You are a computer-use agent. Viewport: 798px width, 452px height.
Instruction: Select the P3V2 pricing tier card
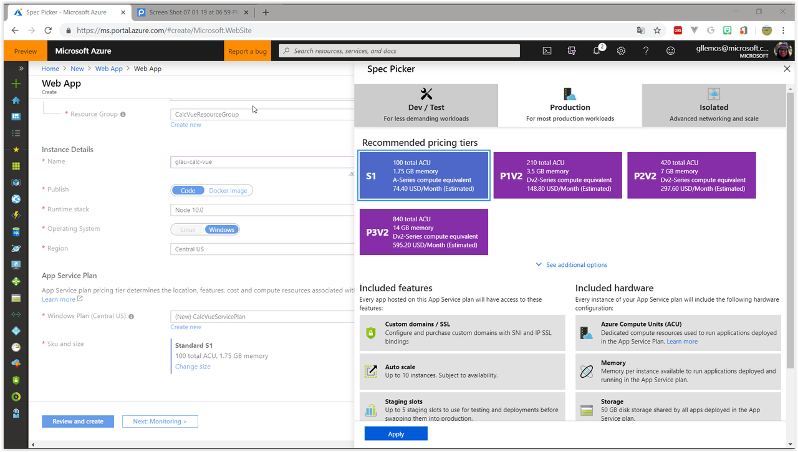(424, 232)
